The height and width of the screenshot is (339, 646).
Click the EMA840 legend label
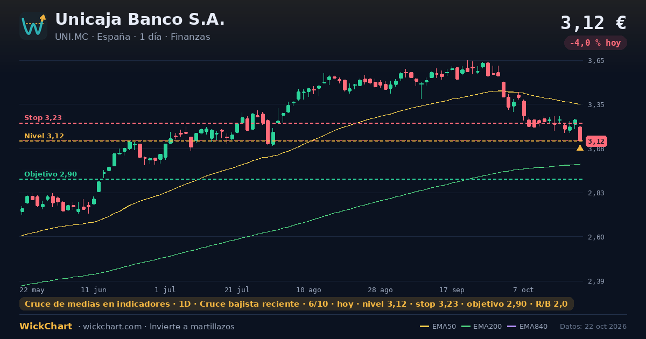pos(533,327)
